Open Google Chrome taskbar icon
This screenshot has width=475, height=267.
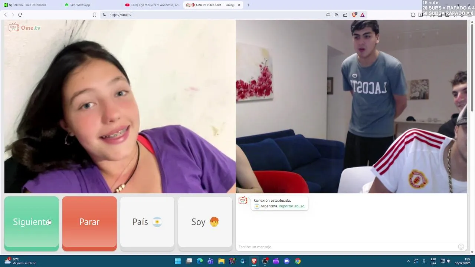(298, 261)
